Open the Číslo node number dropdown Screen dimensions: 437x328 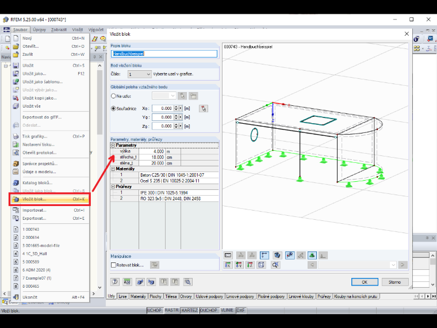[148, 74]
